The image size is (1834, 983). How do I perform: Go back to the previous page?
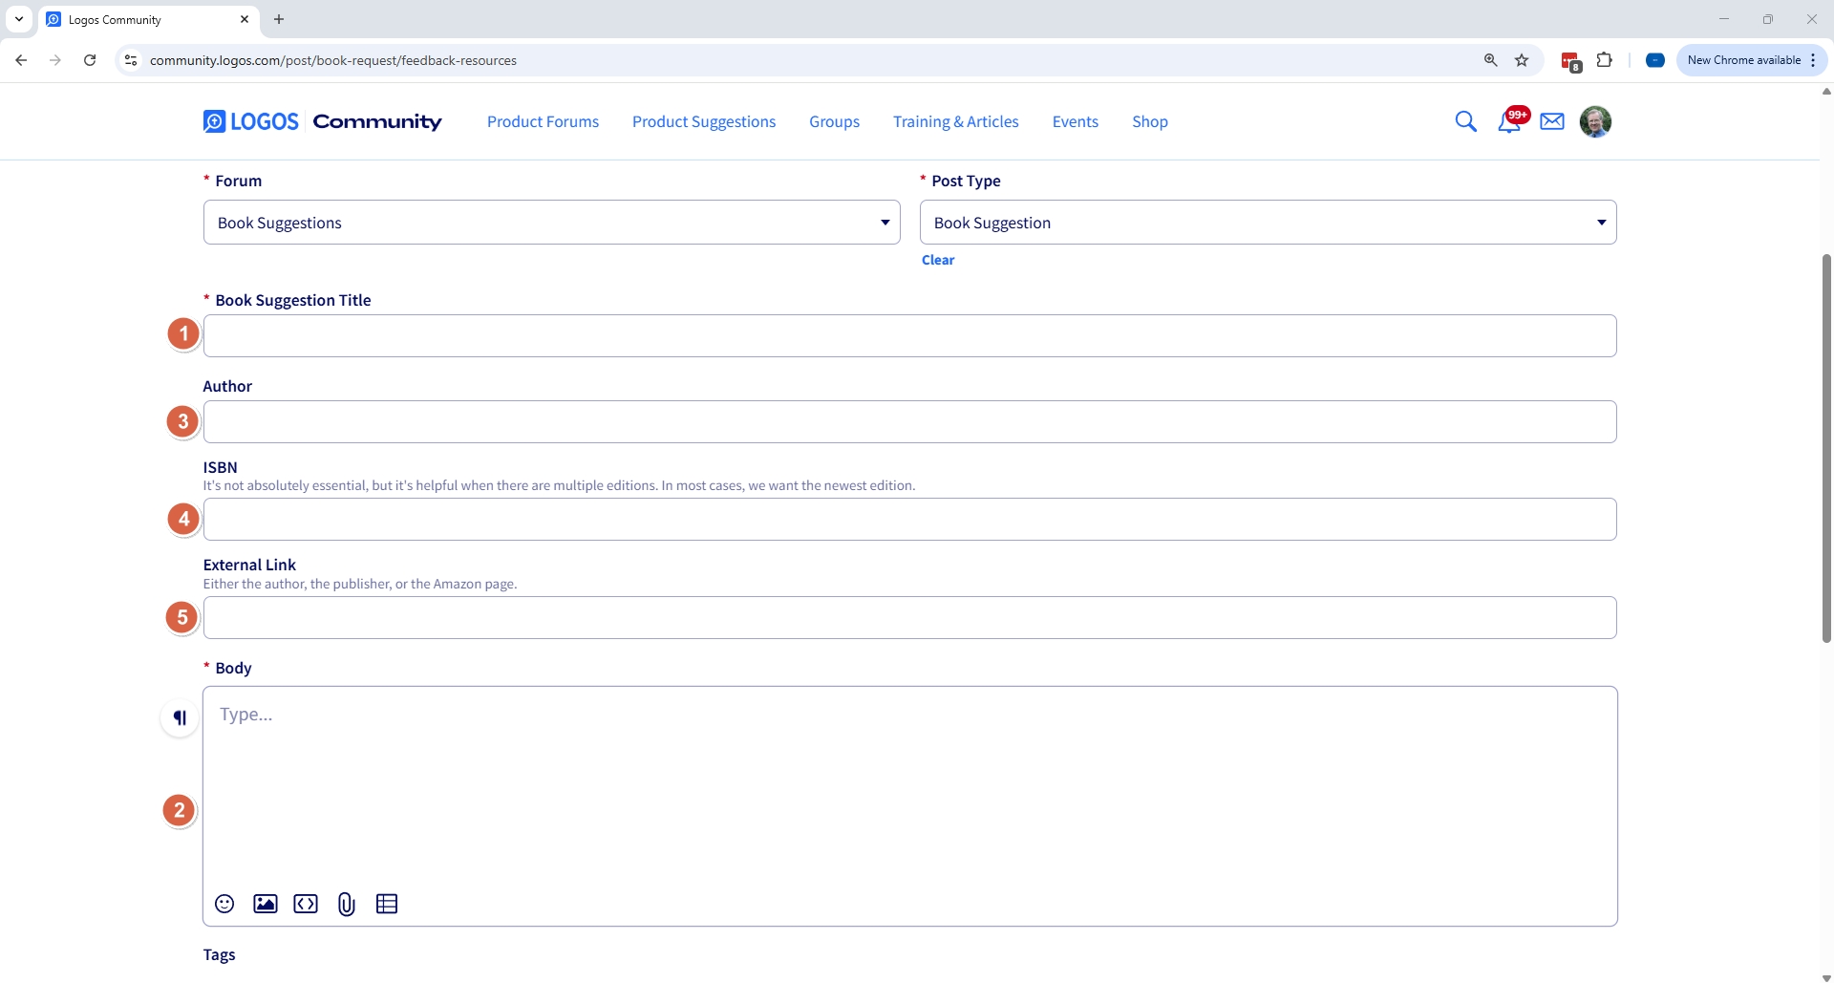[21, 60]
